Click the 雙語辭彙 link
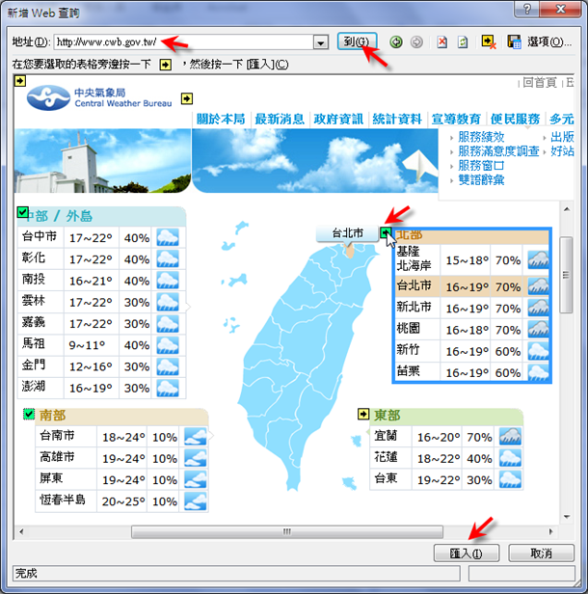Image resolution: width=588 pixels, height=594 pixels. coord(481,180)
